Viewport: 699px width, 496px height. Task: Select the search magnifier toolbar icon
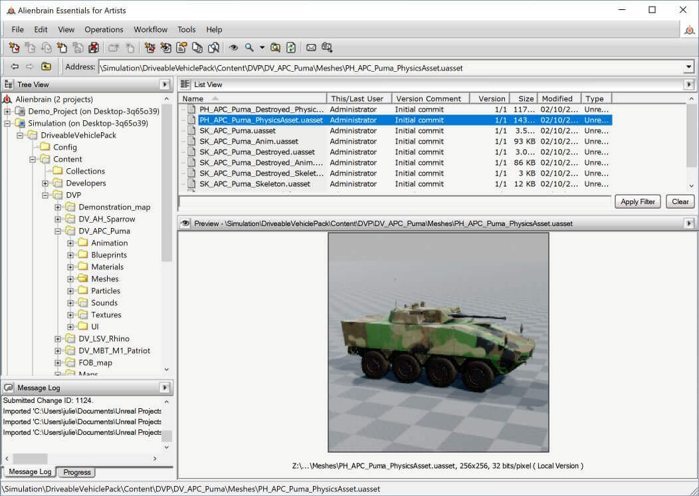coord(249,48)
